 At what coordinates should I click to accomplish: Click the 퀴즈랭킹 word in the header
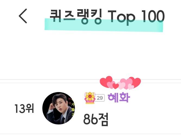click(x=76, y=16)
